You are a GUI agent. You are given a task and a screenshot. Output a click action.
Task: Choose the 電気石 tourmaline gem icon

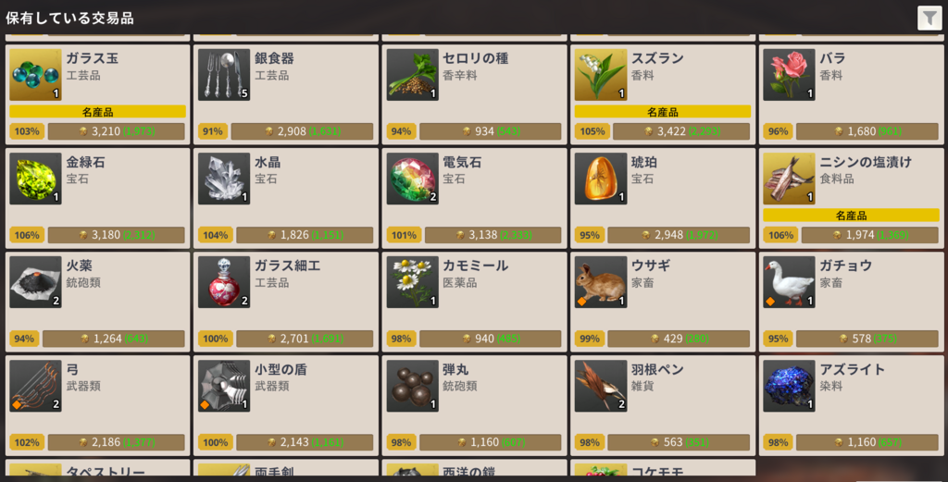tap(413, 179)
